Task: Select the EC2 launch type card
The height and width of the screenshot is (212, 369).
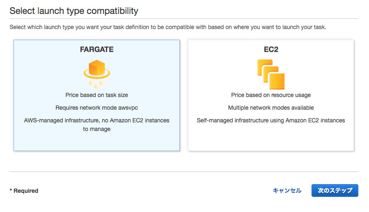Action: (271, 95)
